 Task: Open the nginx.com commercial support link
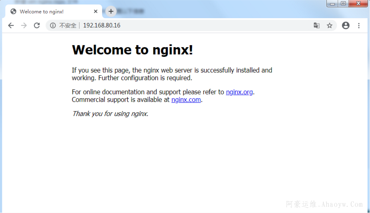(186, 100)
